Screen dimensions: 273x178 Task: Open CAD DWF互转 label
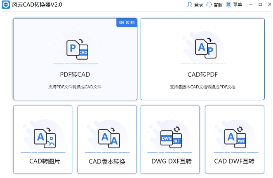pos(234,161)
